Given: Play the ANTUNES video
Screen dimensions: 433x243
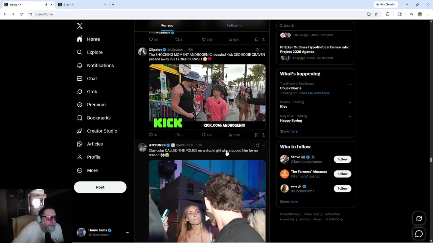Looking at the screenshot, I should 207,218.
